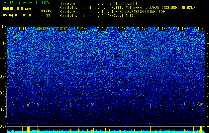The height and width of the screenshot is (133, 209).
Task: Click the Receiving Location label
Action: pos(77,8)
